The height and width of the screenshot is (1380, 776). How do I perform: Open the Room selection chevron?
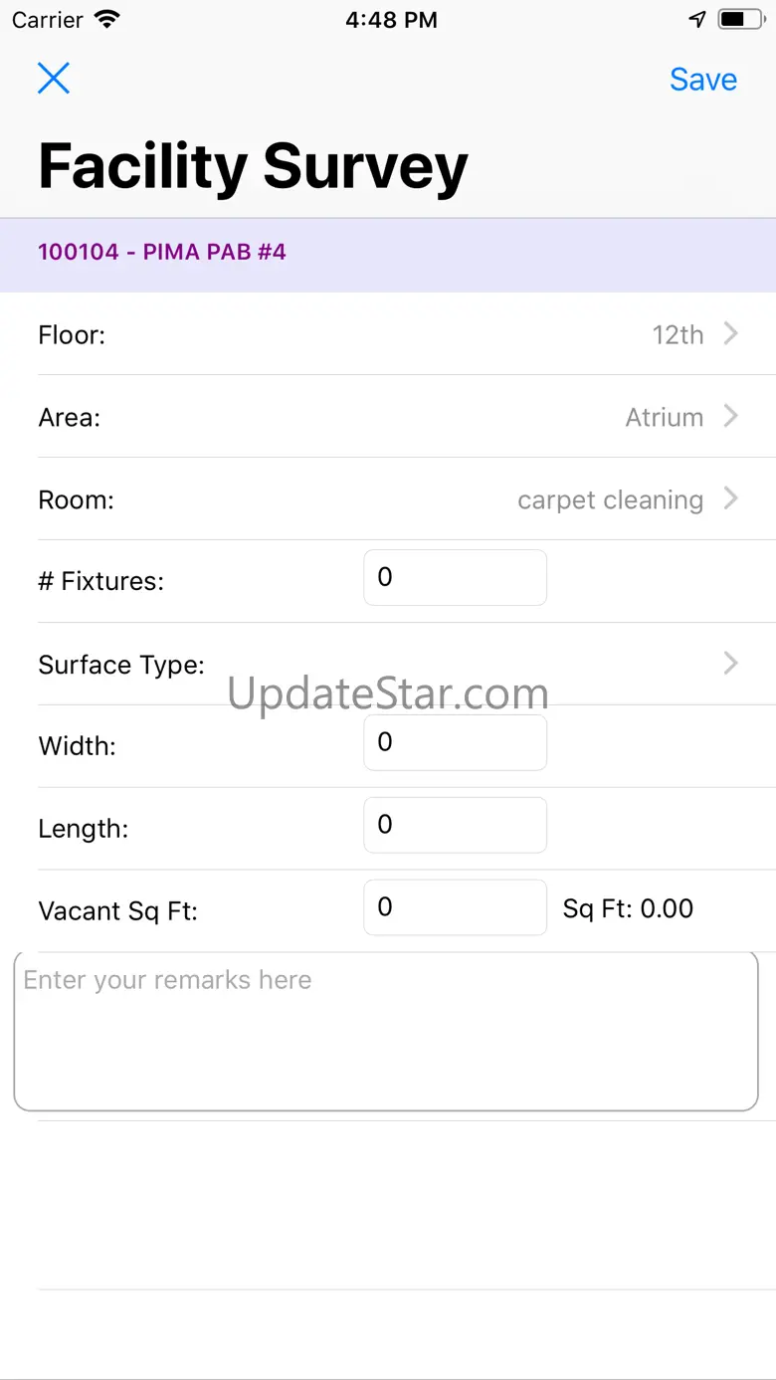click(731, 498)
